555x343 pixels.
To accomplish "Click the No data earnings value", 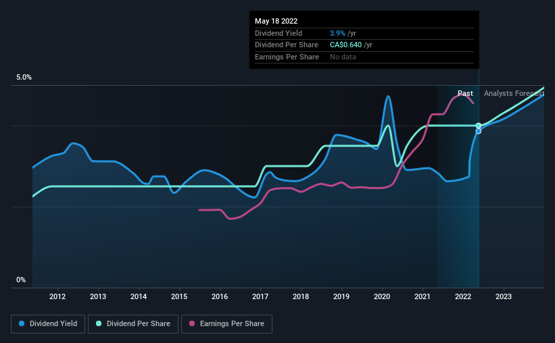I will (x=343, y=57).
